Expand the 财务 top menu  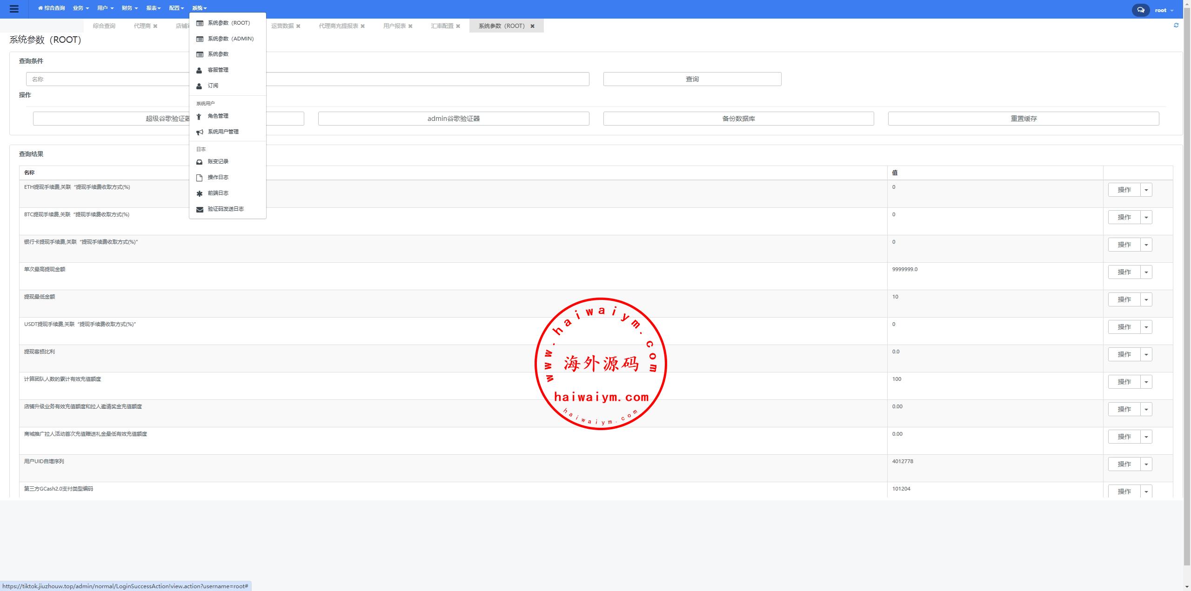click(129, 8)
